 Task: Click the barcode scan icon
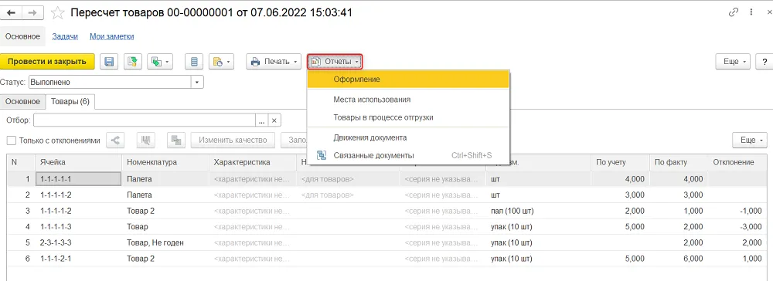(x=145, y=140)
